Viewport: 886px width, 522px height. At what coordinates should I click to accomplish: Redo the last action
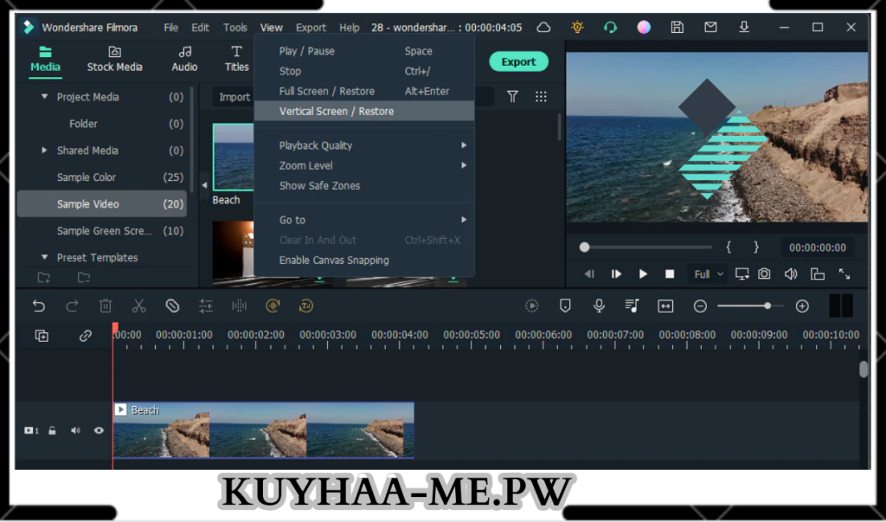72,306
